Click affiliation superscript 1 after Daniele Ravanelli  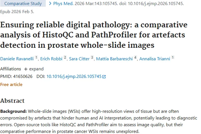point(37,58)
